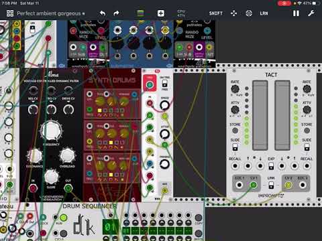322x241 pixels.
Task: Click the SLOPE knob on Alma
Action: click(51, 177)
